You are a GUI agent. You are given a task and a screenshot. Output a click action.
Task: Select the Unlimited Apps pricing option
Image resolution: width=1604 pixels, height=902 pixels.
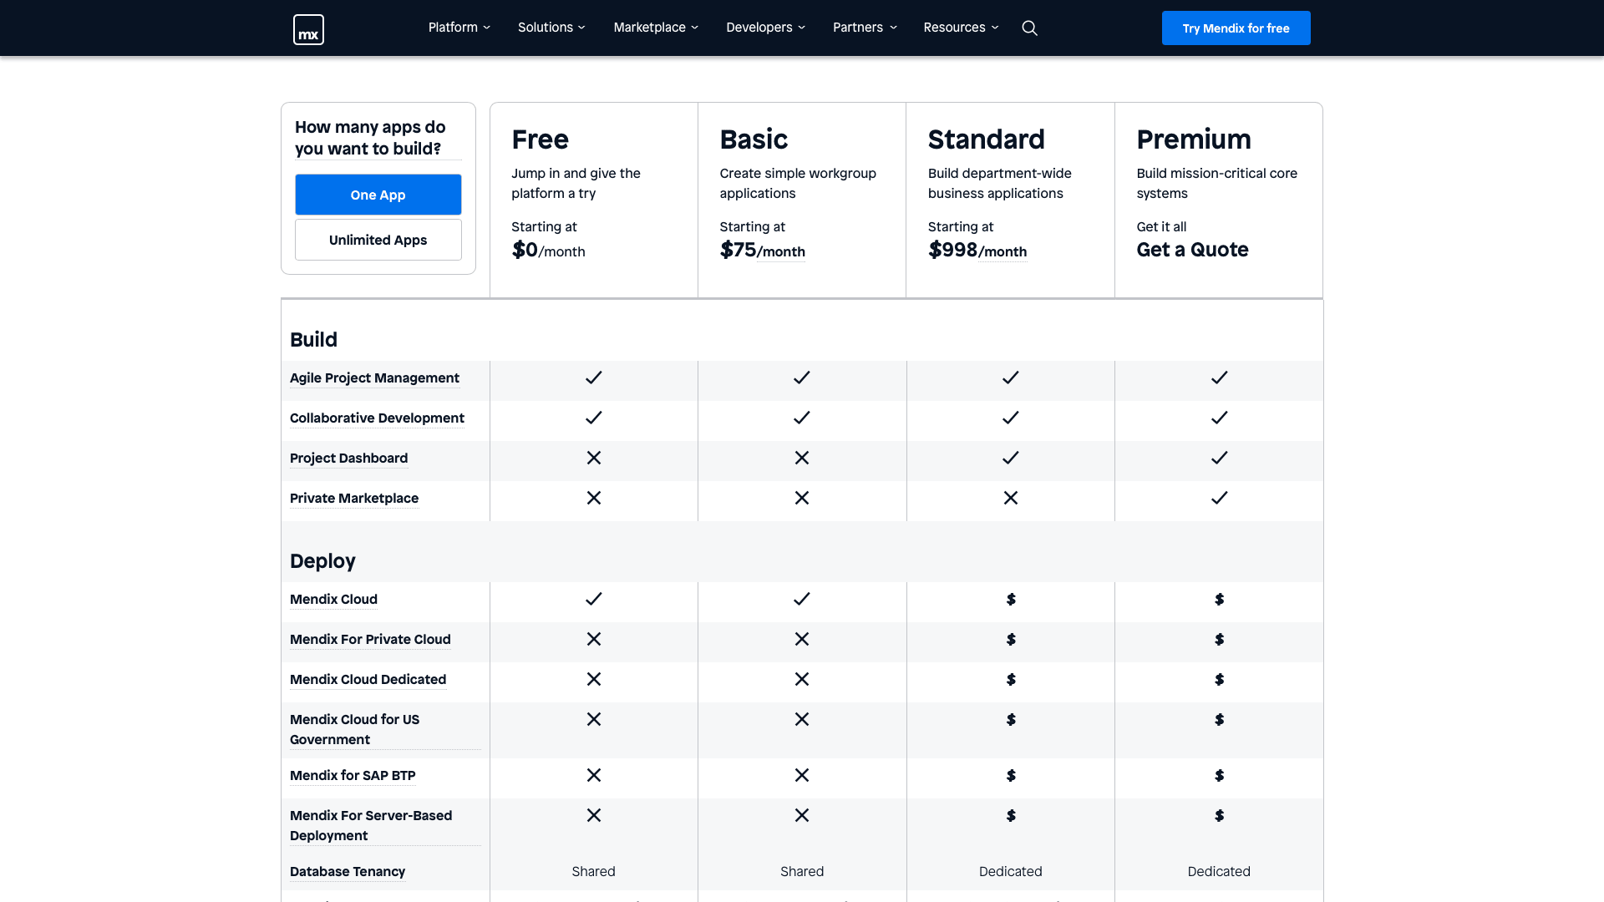pos(378,239)
